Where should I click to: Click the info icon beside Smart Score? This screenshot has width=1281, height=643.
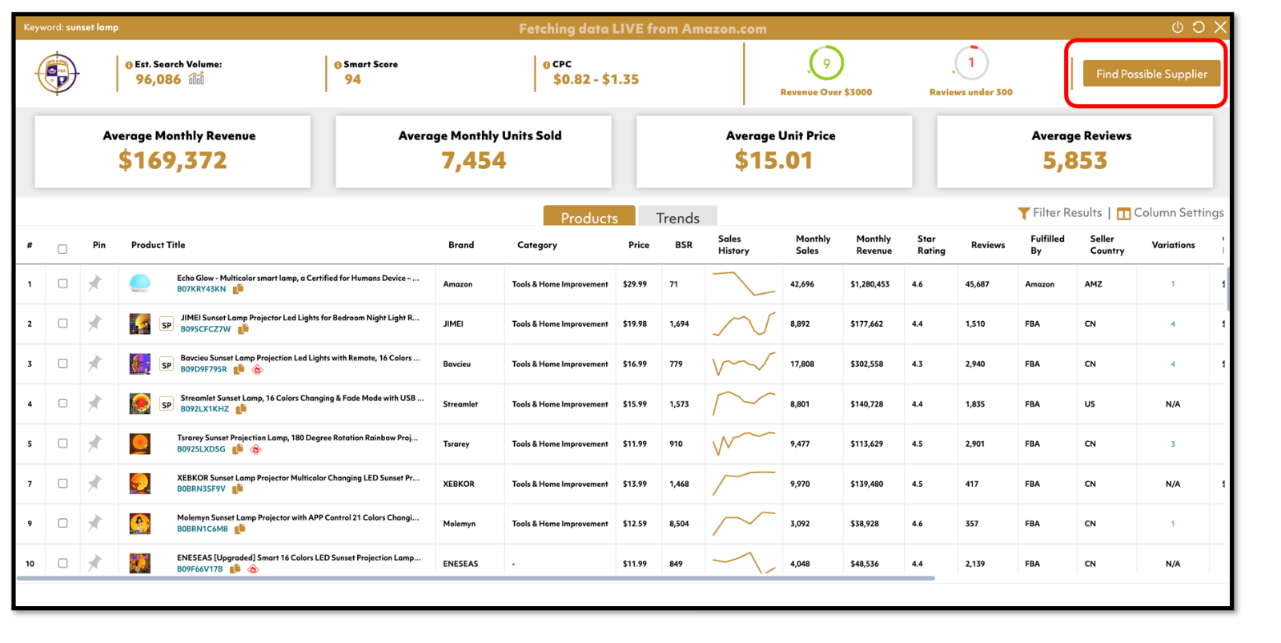[x=338, y=65]
